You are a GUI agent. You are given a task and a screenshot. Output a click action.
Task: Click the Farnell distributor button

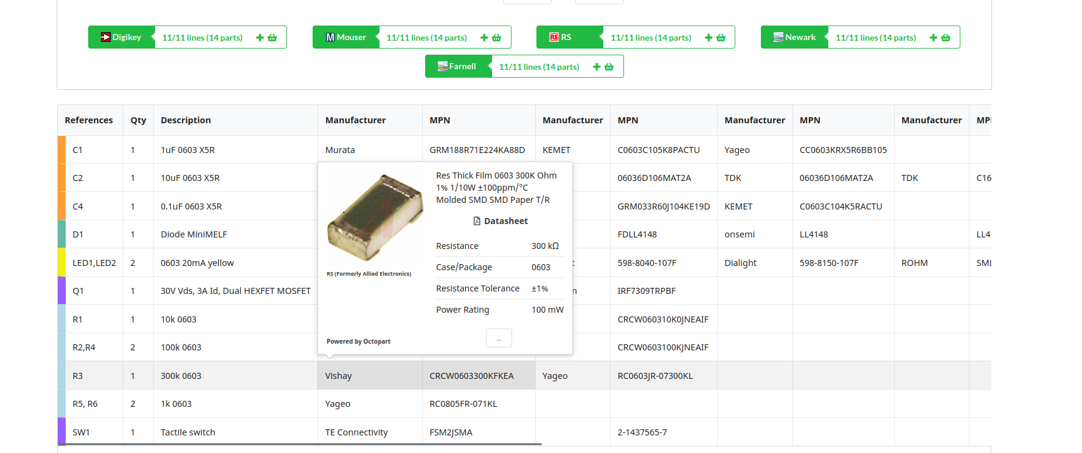point(458,67)
